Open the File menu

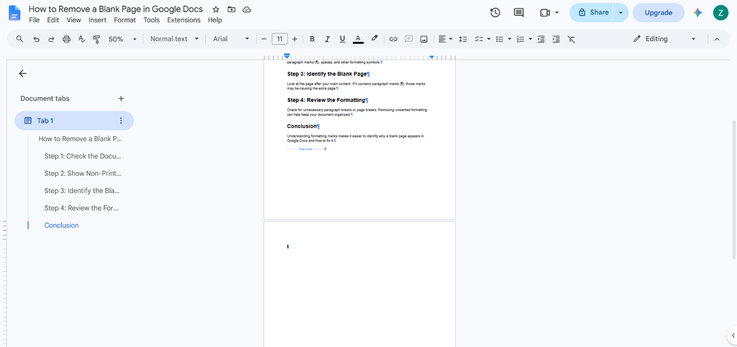point(34,20)
